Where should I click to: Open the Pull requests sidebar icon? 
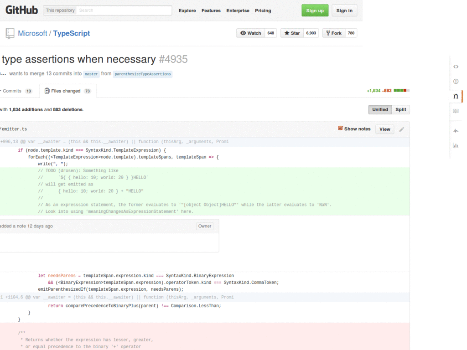click(456, 96)
